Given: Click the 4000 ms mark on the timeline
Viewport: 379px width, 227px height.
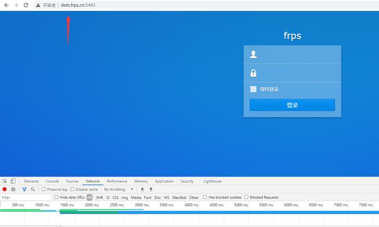Looking at the screenshot, I should (x=191, y=205).
